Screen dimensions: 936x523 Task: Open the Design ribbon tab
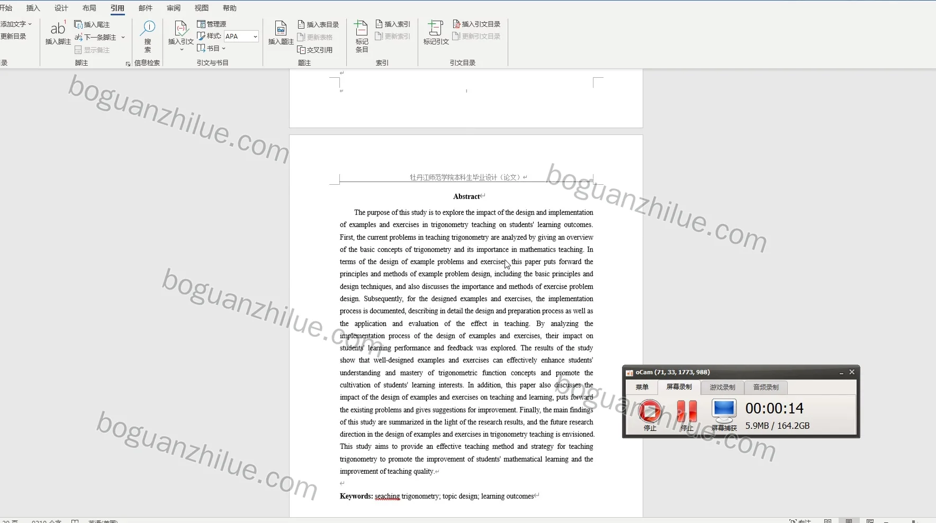pyautogui.click(x=61, y=8)
